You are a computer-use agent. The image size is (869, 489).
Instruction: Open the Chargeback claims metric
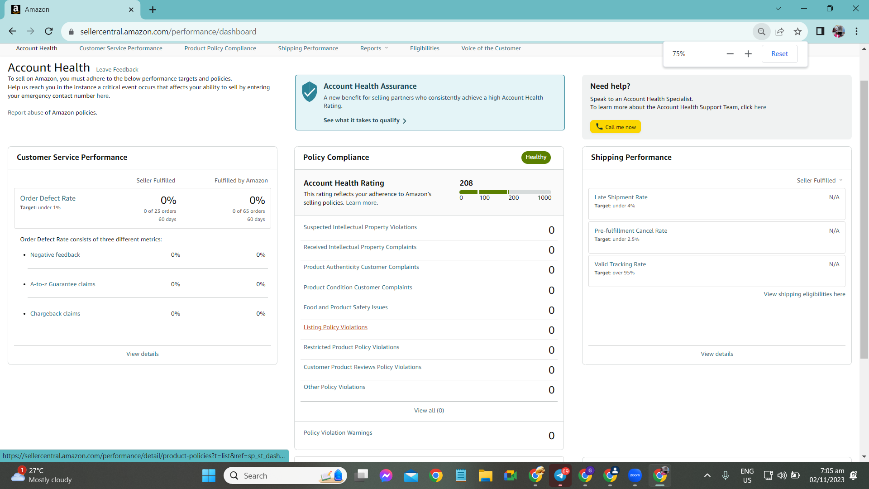55,314
